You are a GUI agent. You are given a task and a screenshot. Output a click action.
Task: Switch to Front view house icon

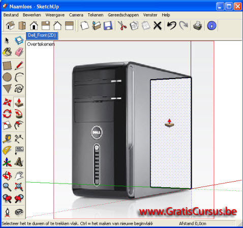coord(34,26)
